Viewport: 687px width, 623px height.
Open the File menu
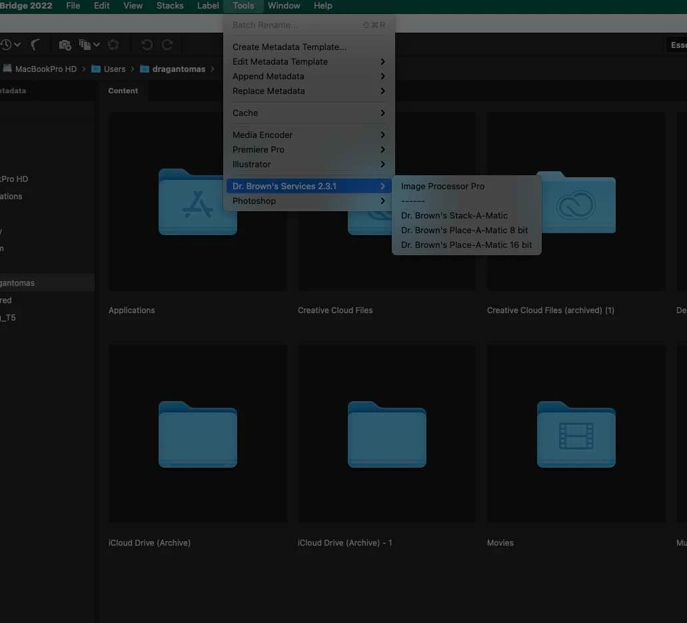[73, 6]
